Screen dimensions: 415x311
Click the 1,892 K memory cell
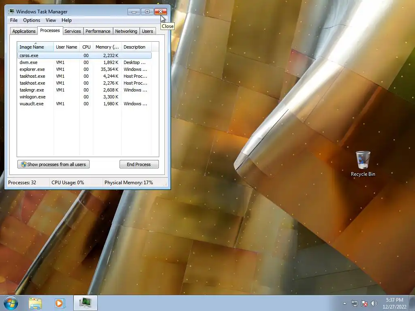coord(111,62)
